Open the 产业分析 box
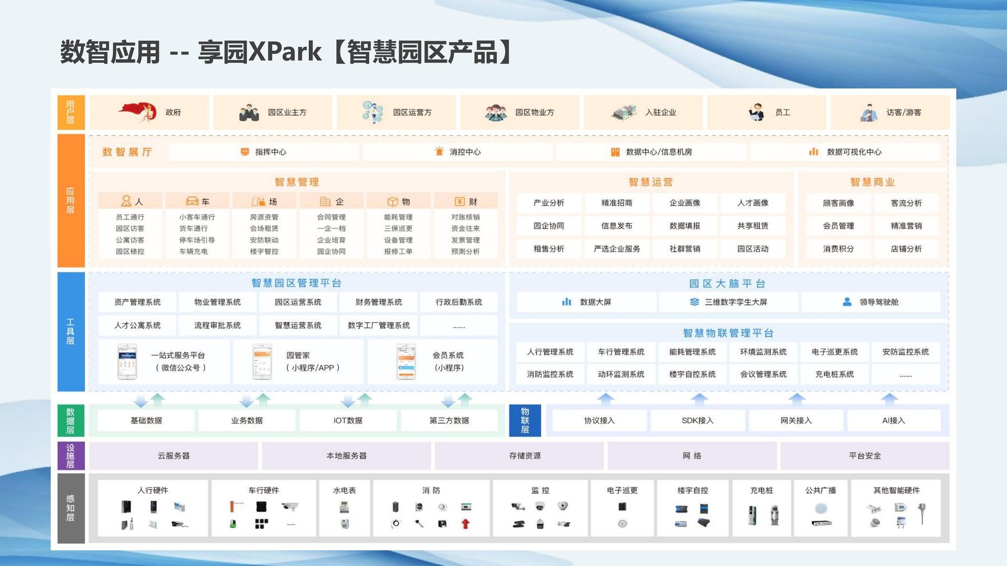Screen dimensions: 1007x566 549,203
